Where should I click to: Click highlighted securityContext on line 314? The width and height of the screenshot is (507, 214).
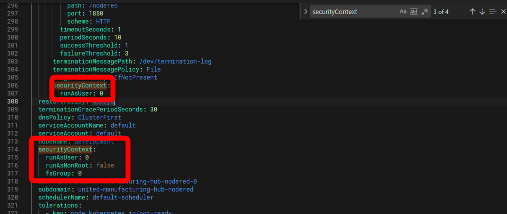[65, 149]
